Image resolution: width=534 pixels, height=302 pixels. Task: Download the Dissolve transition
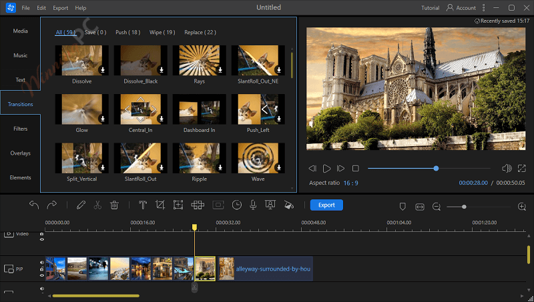[x=103, y=70]
